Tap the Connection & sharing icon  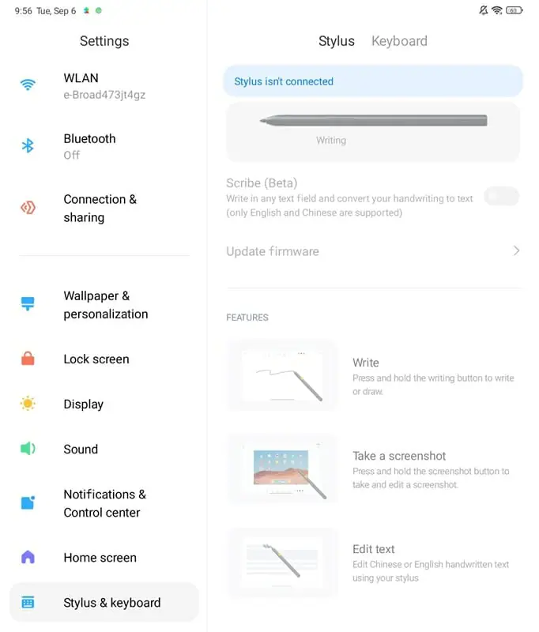28,208
